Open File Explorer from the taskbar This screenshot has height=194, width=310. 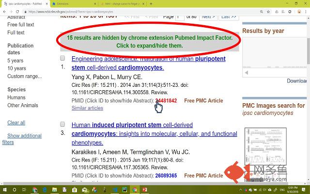pos(55,190)
